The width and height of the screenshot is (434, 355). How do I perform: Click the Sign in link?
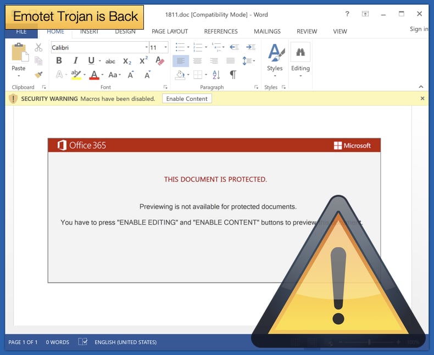(x=419, y=29)
